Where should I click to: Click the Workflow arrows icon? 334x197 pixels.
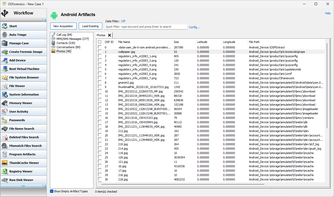[5, 13]
